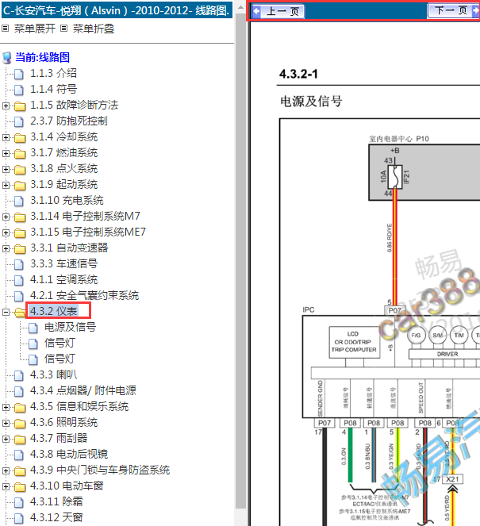Image resolution: width=480 pixels, height=526 pixels.
Task: Open the 4.3.11 除霜 page
Action: [56, 501]
